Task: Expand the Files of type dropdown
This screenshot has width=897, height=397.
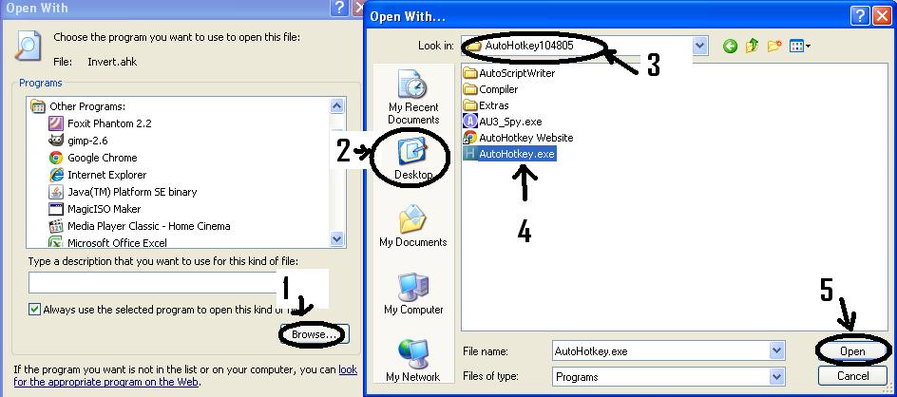Action: pyautogui.click(x=776, y=376)
